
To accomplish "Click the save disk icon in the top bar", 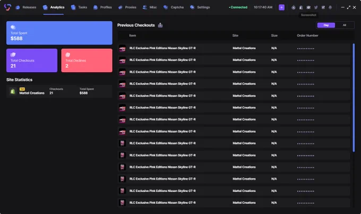I will pos(323,7).
